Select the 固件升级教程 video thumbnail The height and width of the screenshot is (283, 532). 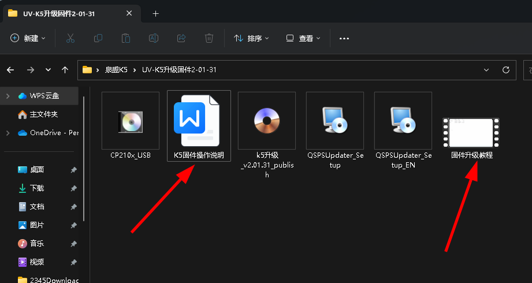(x=471, y=133)
